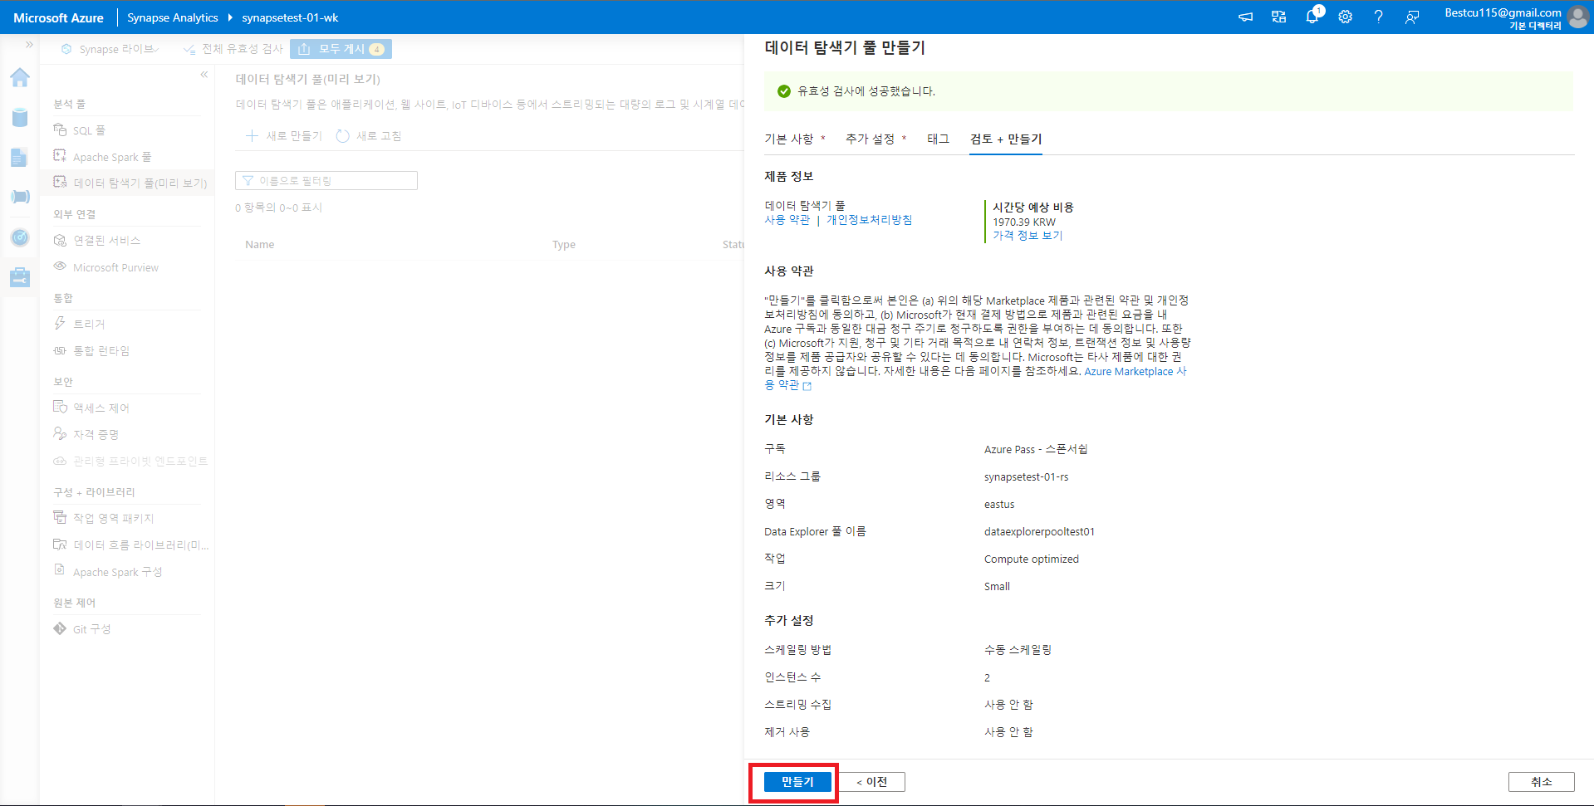Expand the left hub navigation chevron
Viewport: 1594px width, 806px height.
[29, 45]
